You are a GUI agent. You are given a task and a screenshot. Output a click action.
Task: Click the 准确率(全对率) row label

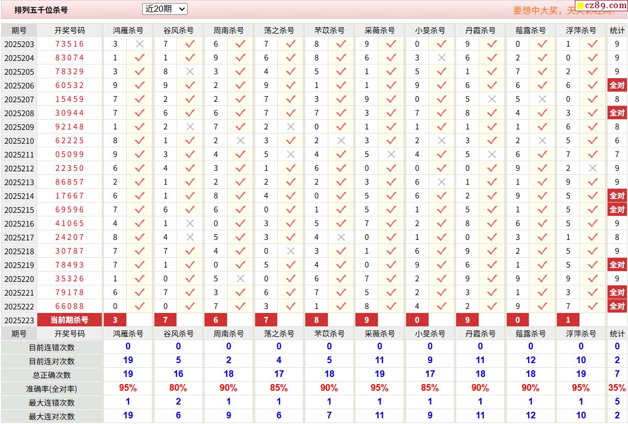(52, 389)
